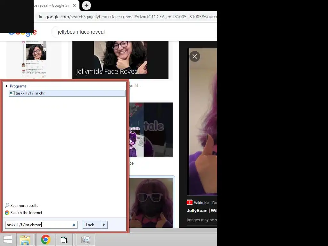This screenshot has height=246, width=328.
Task: Click the magnifier icon next to See more results
Action: (x=7, y=205)
